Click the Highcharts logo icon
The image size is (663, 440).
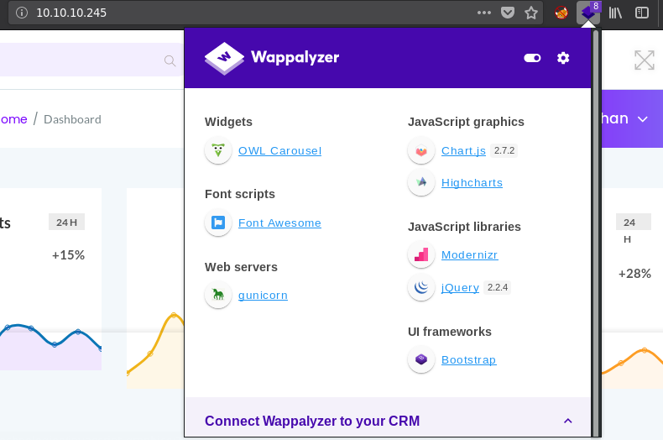[x=421, y=182]
